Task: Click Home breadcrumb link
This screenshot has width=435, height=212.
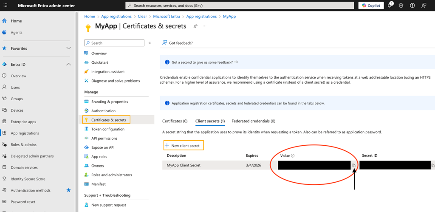Action: pos(90,17)
